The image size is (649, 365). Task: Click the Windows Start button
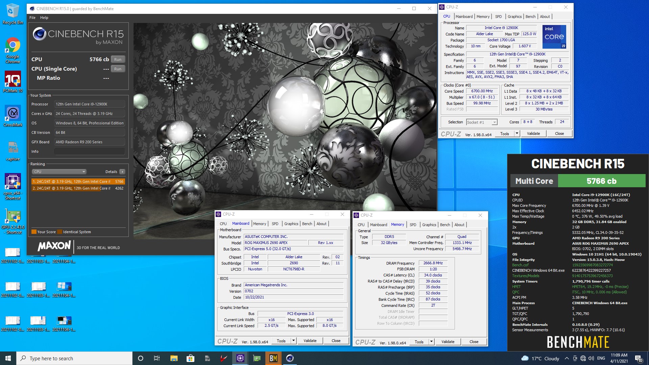pos(8,358)
